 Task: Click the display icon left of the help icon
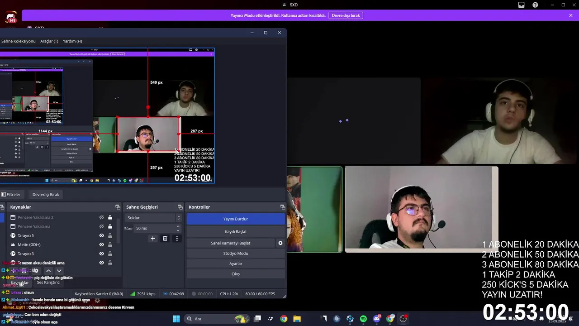pyautogui.click(x=522, y=5)
